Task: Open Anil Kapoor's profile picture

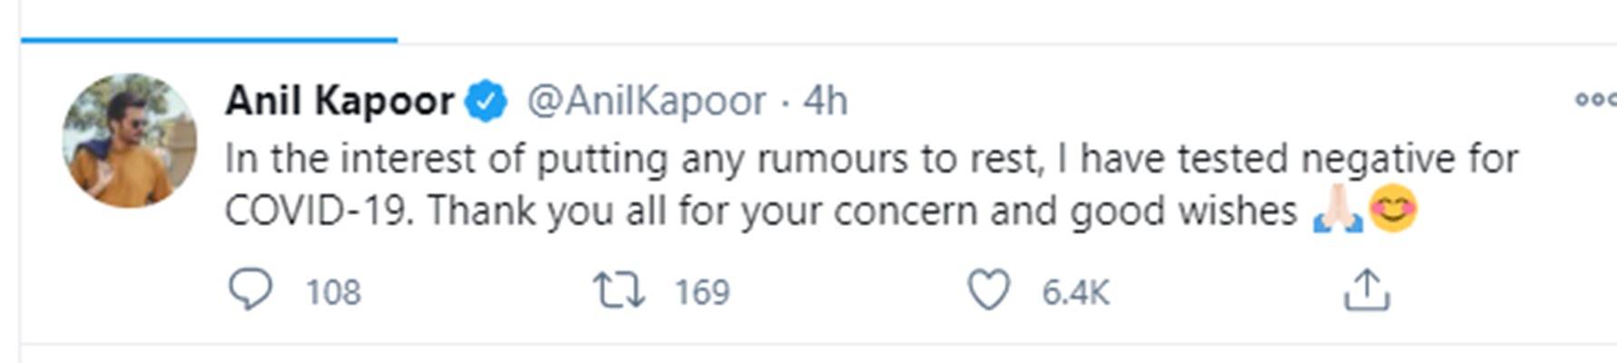Action: point(130,141)
